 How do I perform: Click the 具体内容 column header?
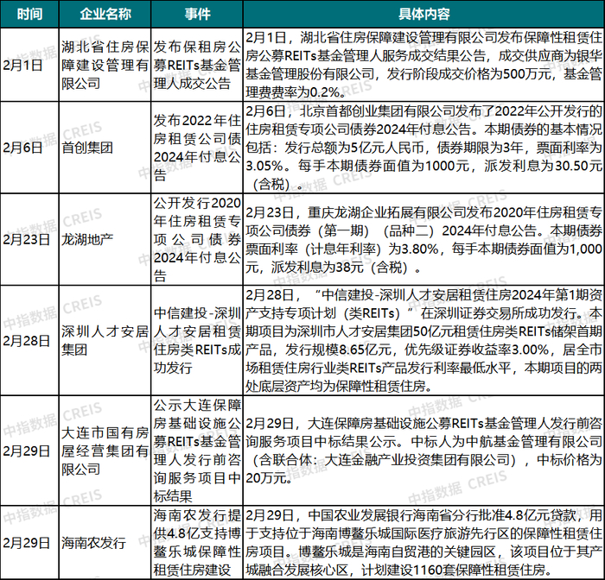(x=423, y=14)
